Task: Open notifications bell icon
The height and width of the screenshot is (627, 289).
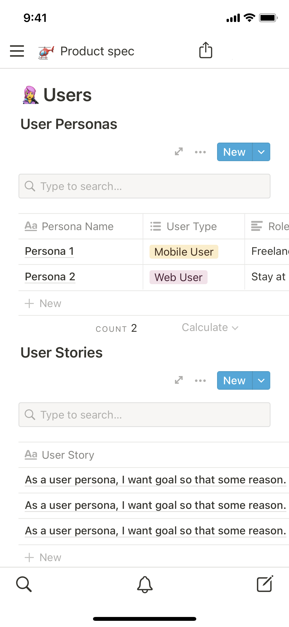Action: click(x=145, y=584)
